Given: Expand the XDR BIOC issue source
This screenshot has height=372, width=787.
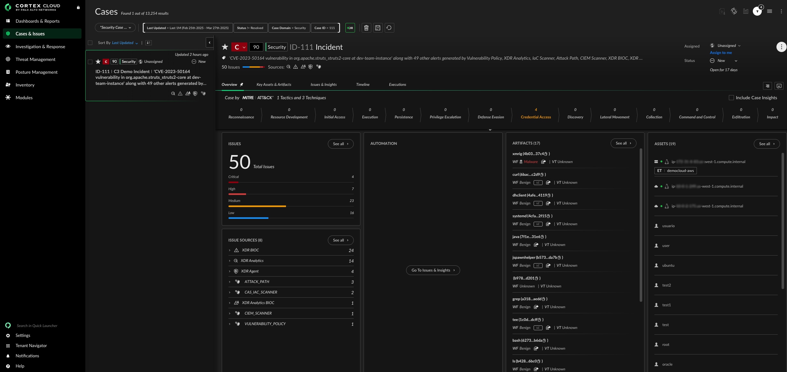Looking at the screenshot, I should (x=229, y=250).
